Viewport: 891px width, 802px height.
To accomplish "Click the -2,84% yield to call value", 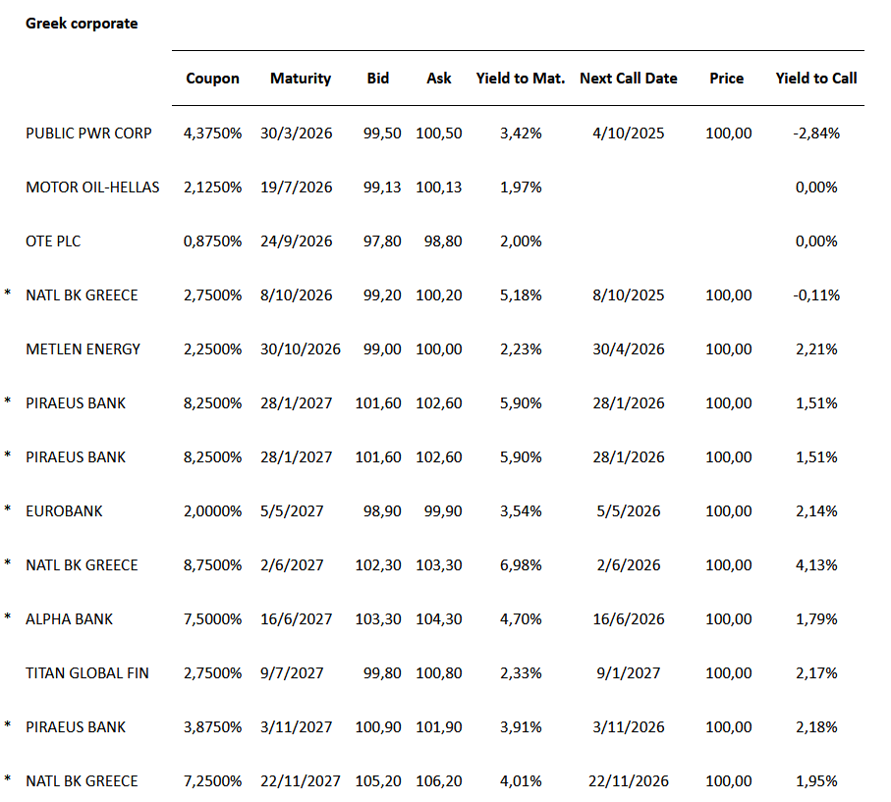I will coord(816,134).
